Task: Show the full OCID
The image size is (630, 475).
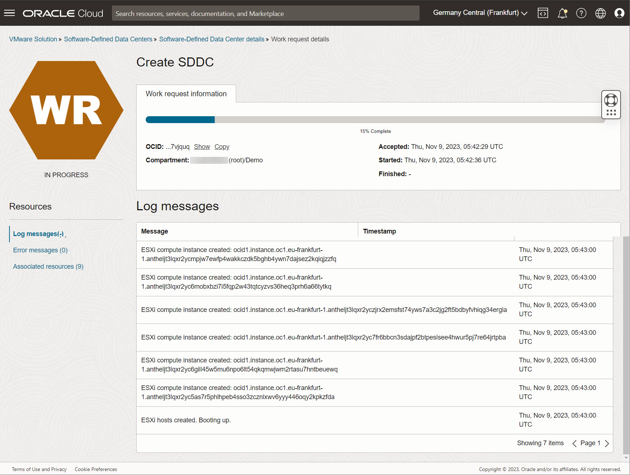Action: [202, 147]
